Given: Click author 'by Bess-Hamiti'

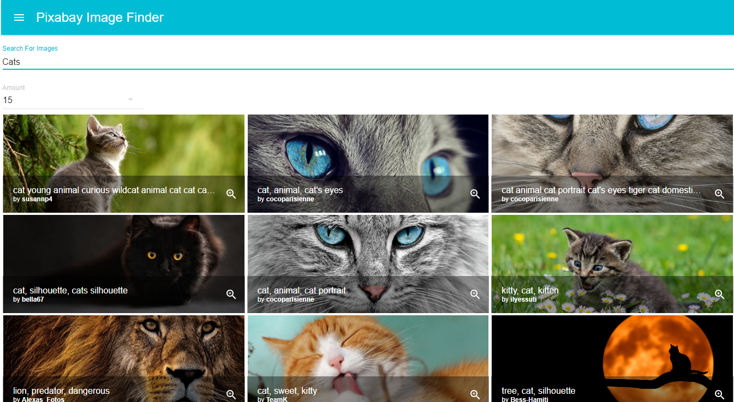Looking at the screenshot, I should (x=524, y=399).
